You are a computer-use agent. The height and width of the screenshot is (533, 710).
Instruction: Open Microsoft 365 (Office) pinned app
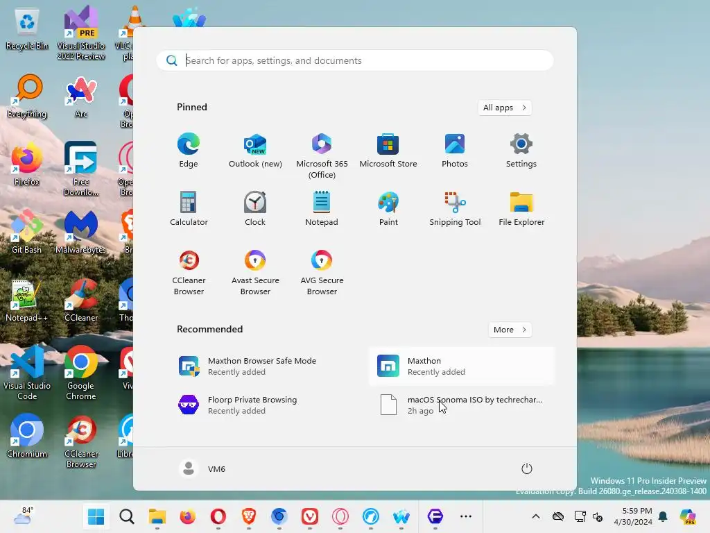[322, 156]
